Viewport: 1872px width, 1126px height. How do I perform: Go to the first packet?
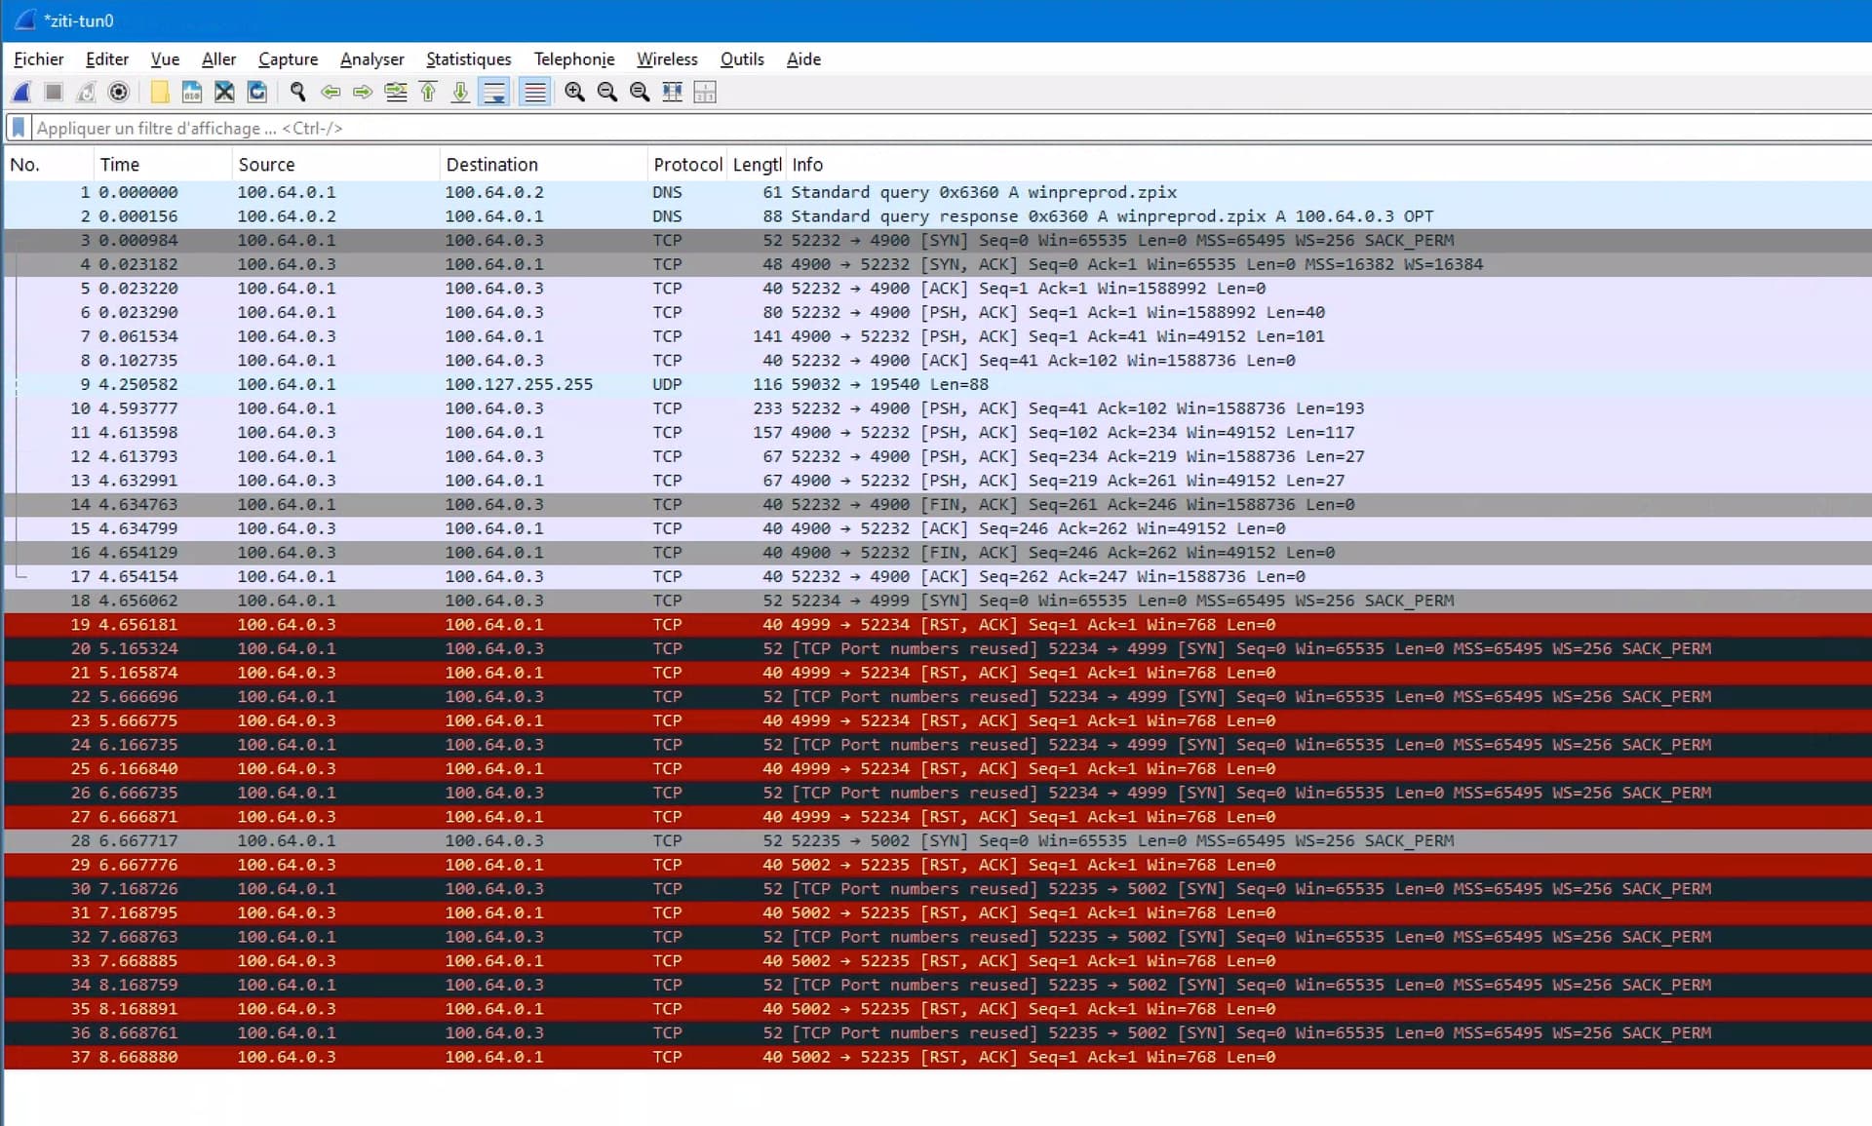[428, 93]
